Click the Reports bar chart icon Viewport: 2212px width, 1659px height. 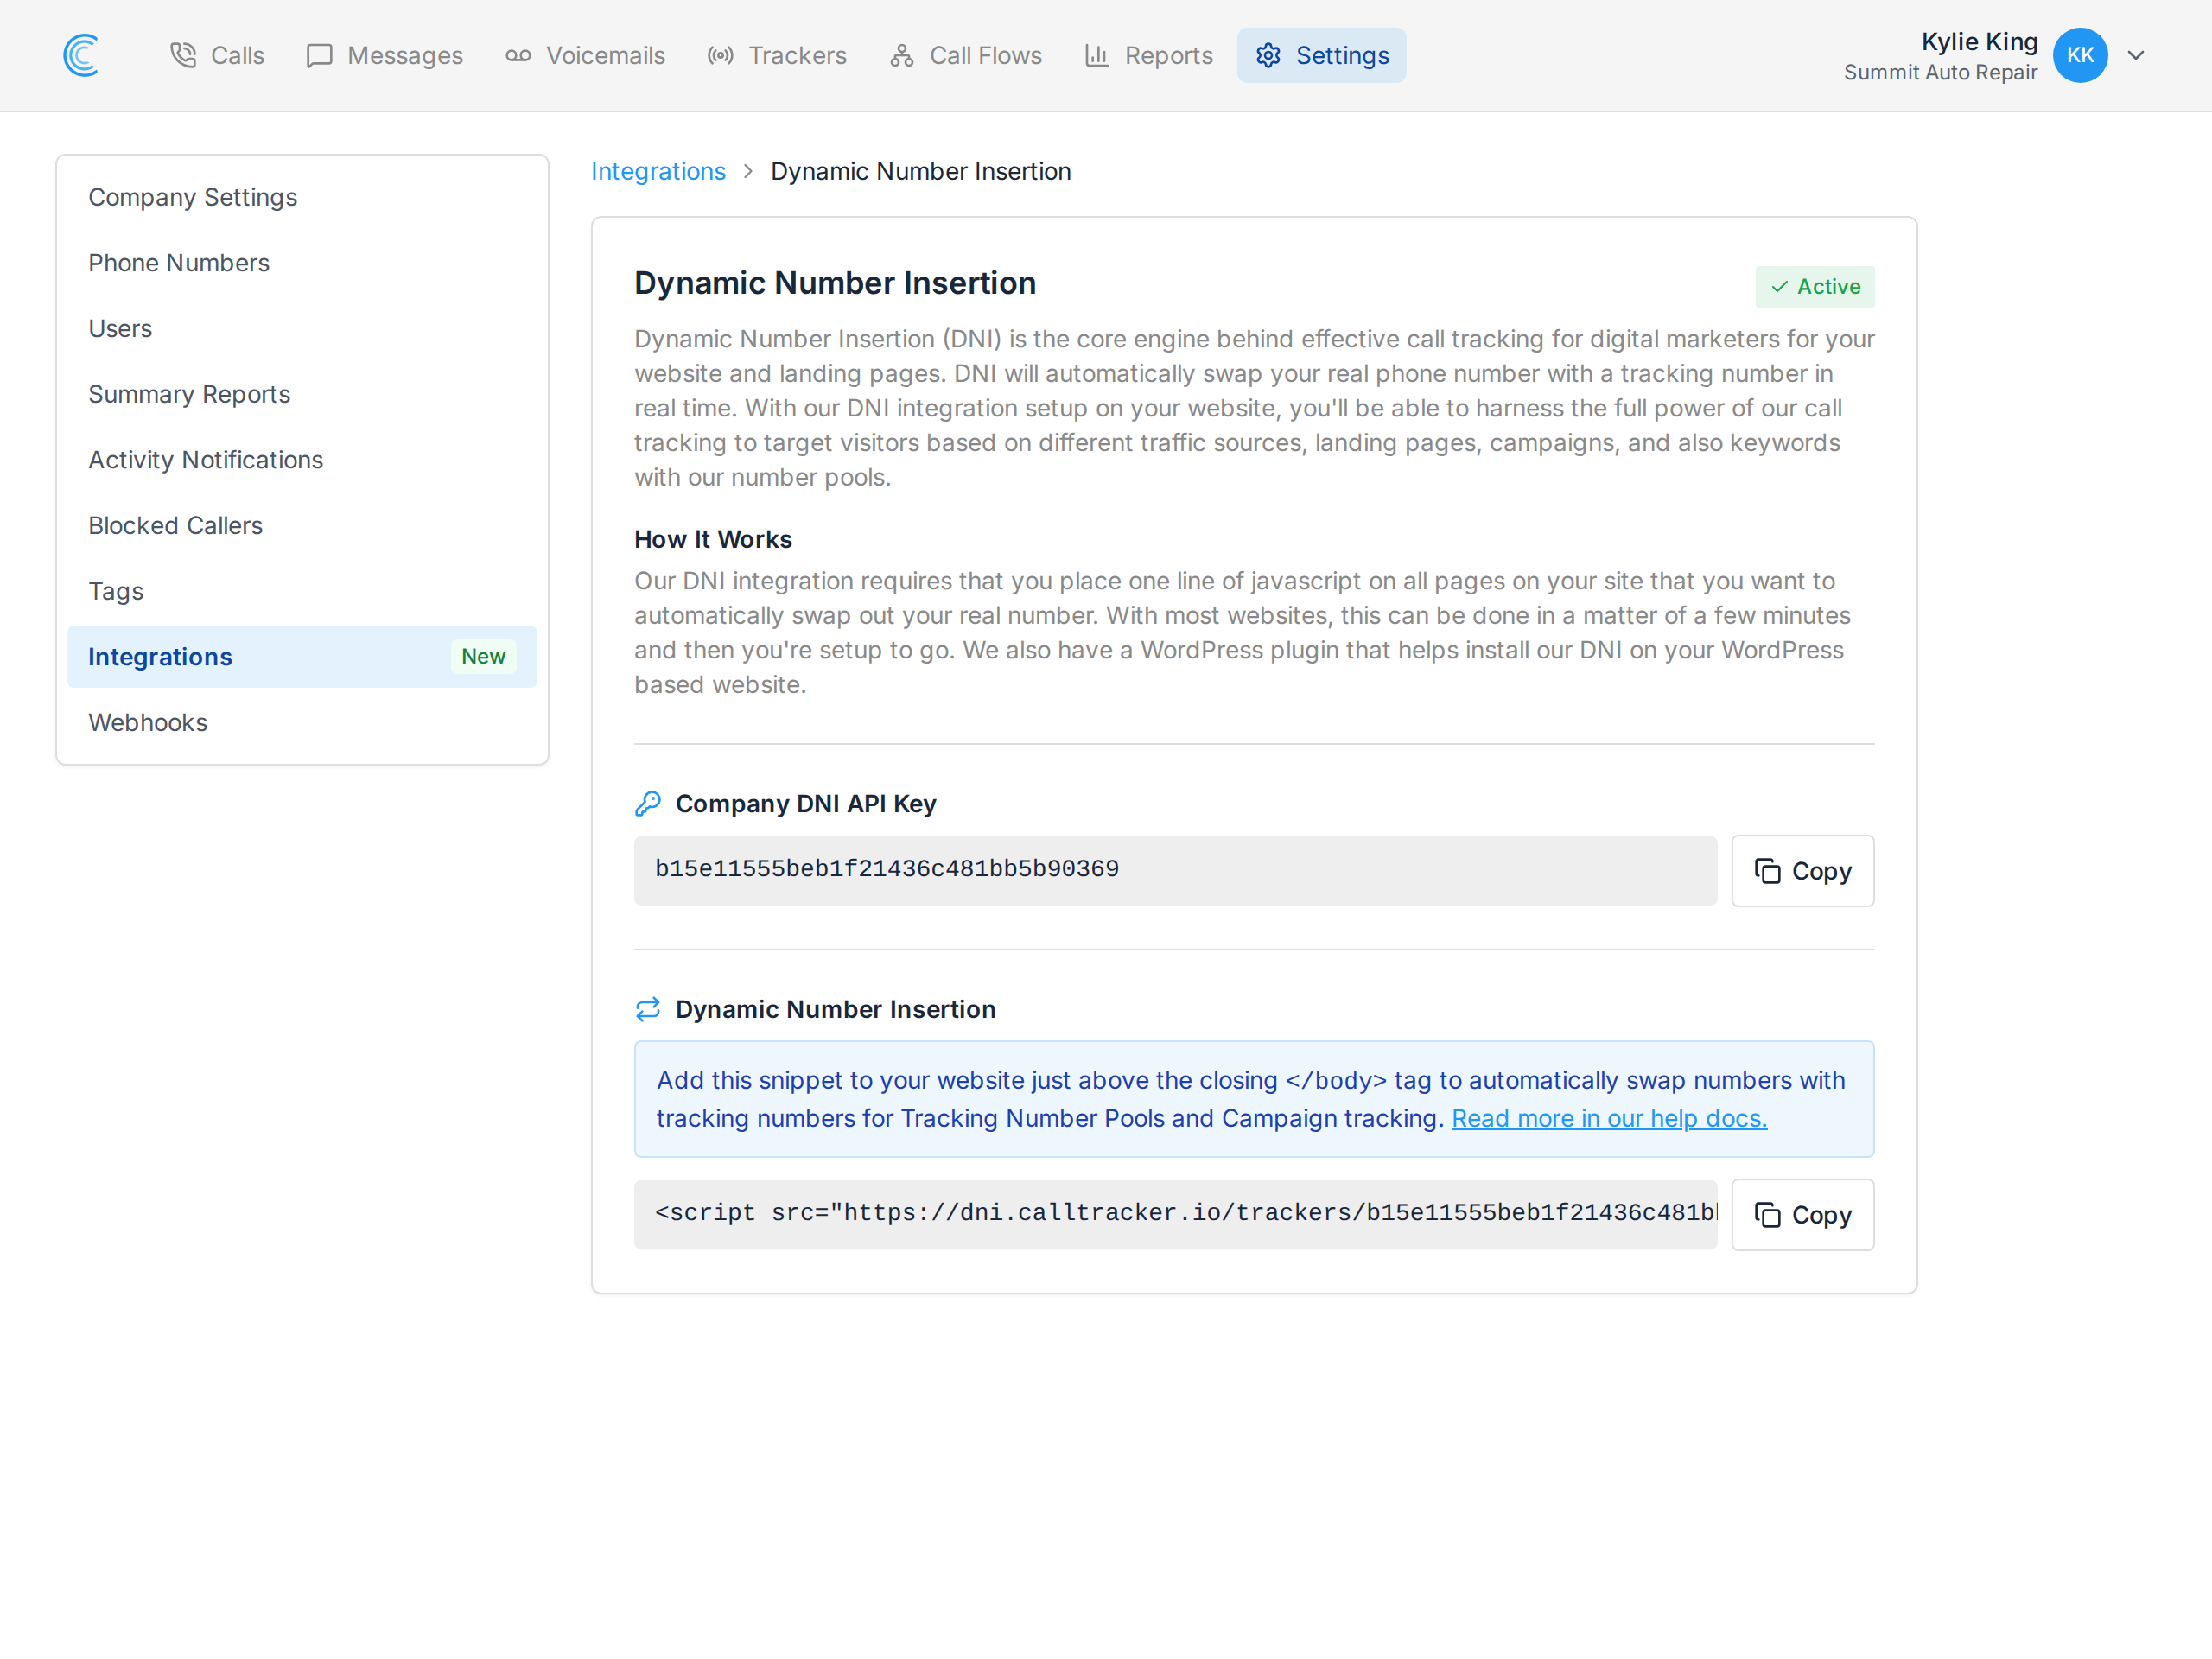point(1097,55)
